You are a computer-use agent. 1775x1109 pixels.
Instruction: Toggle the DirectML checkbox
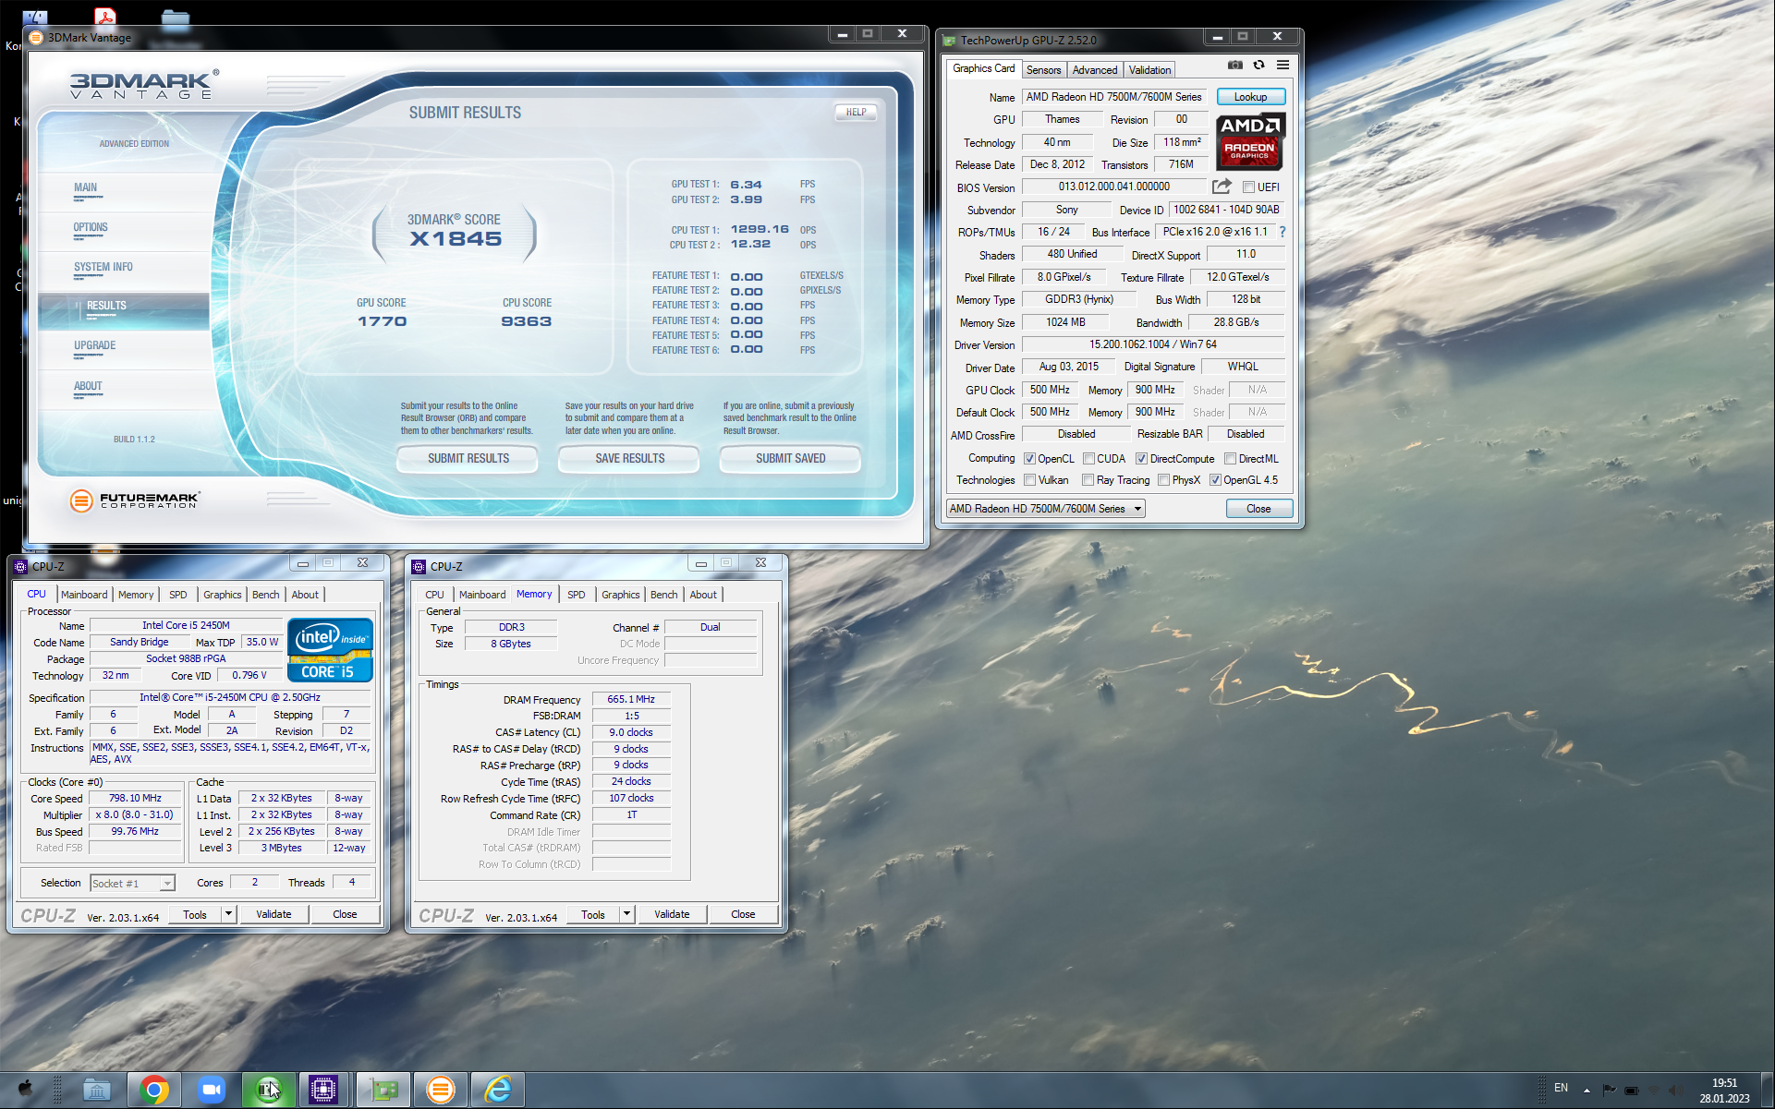(1230, 459)
